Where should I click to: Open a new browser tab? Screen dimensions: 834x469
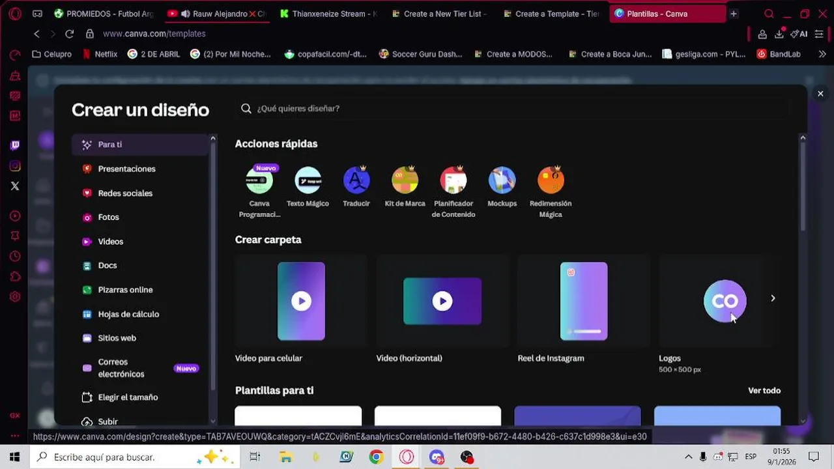tap(734, 14)
